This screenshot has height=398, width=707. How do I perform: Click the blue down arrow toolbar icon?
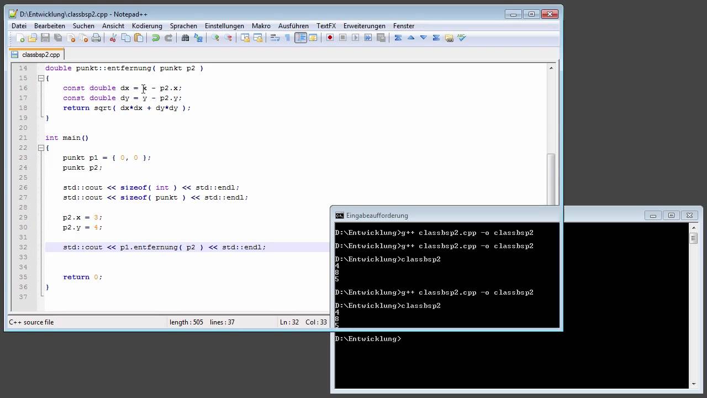click(x=423, y=38)
